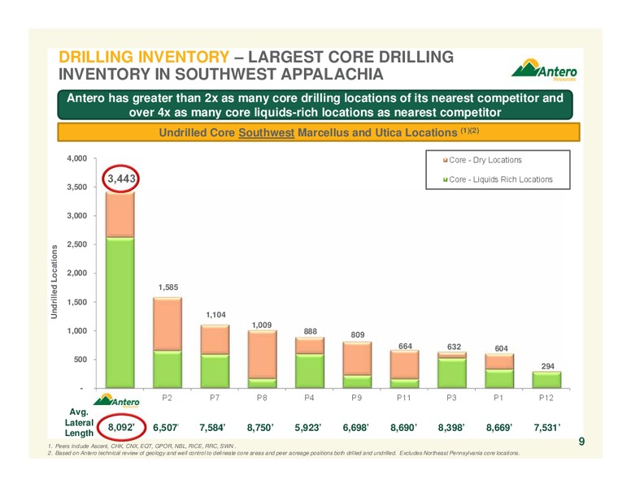
Task: Click the 6,507' lateral length value
Action: (166, 428)
